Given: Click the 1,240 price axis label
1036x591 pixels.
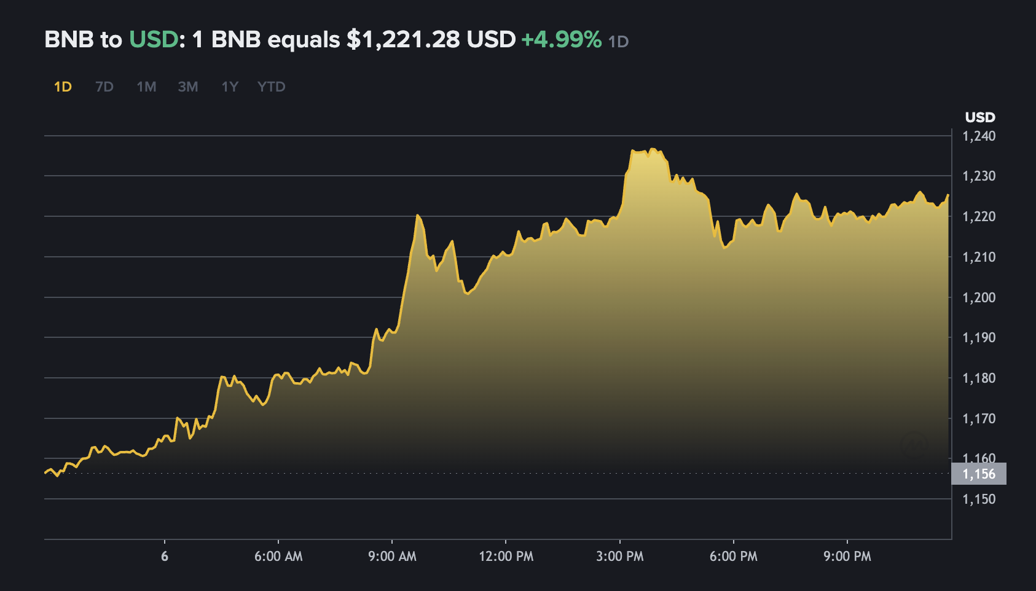Looking at the screenshot, I should point(979,136).
